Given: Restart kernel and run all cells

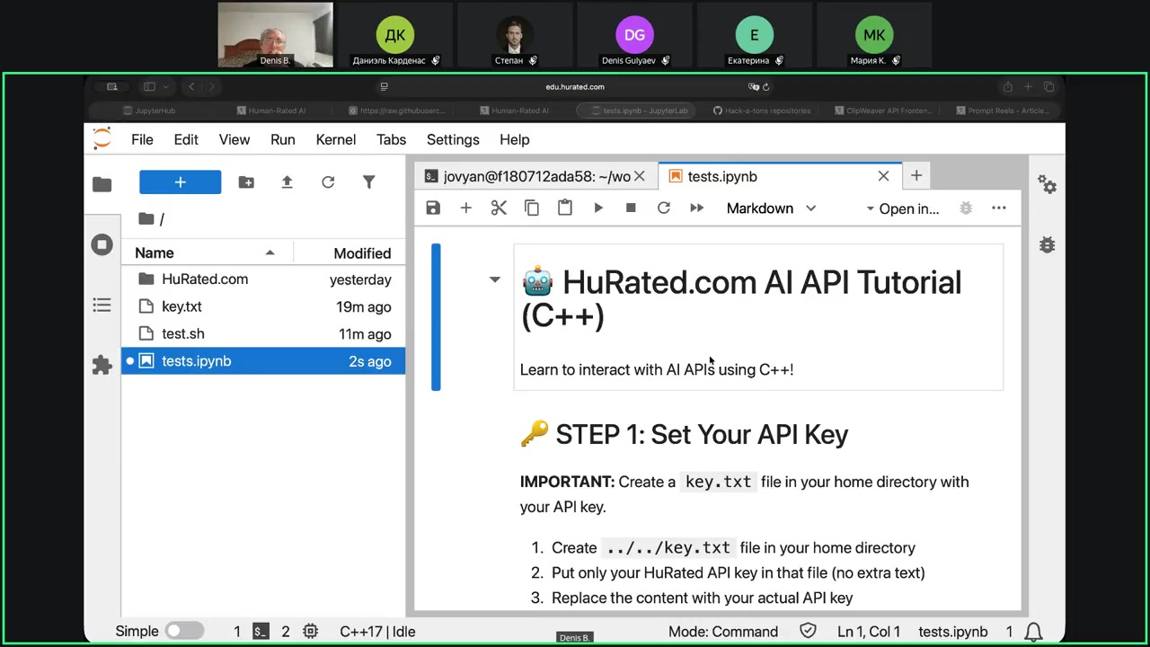Looking at the screenshot, I should click(696, 208).
